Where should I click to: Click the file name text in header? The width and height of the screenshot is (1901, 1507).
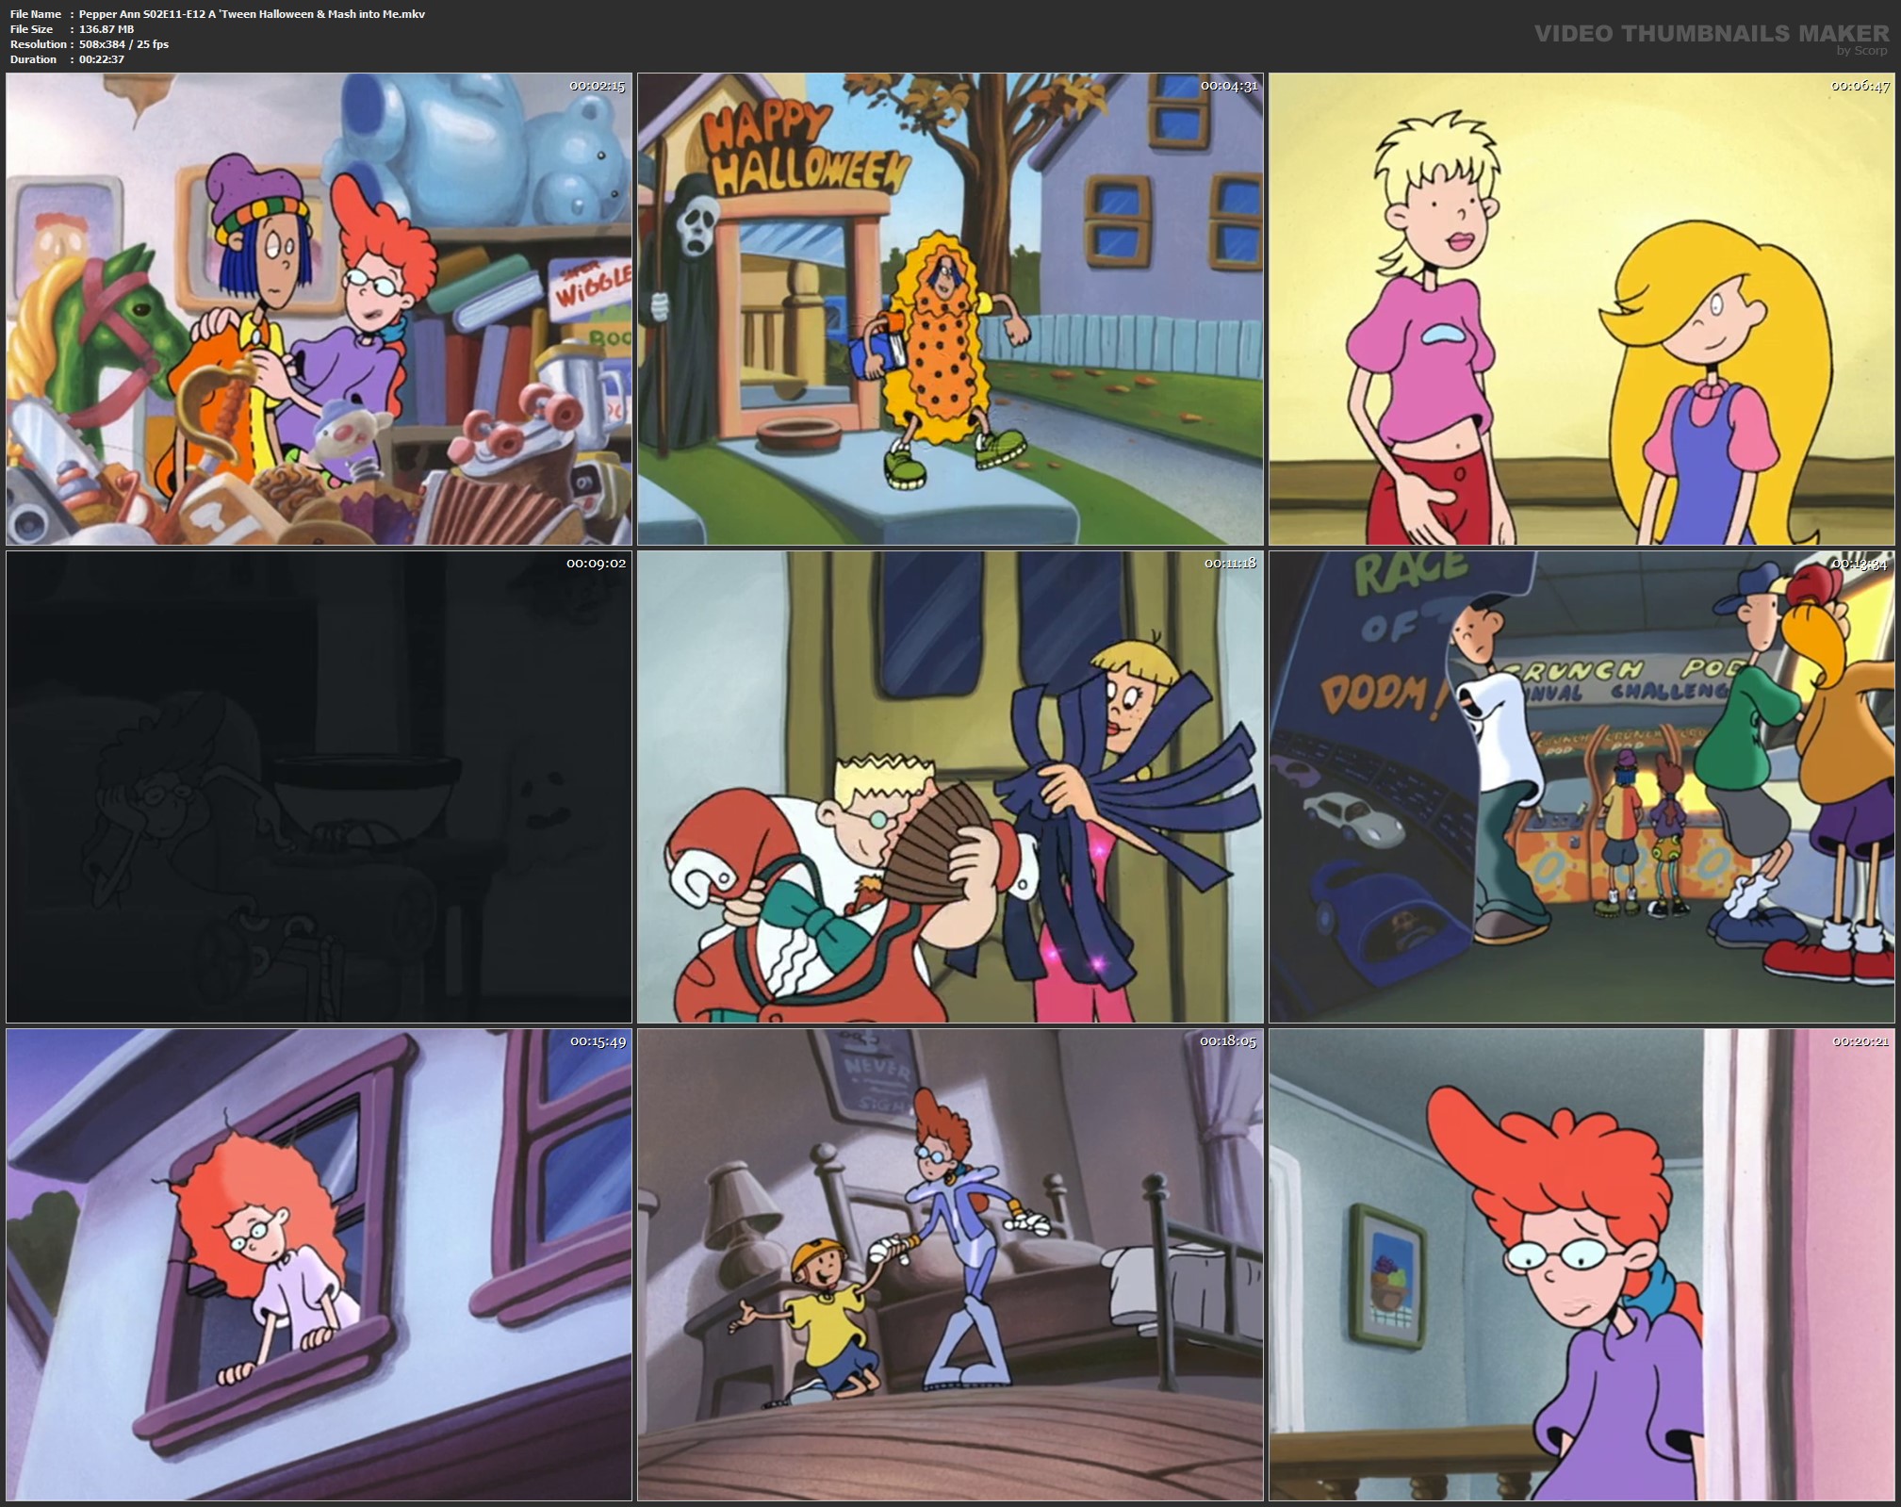[x=252, y=14]
